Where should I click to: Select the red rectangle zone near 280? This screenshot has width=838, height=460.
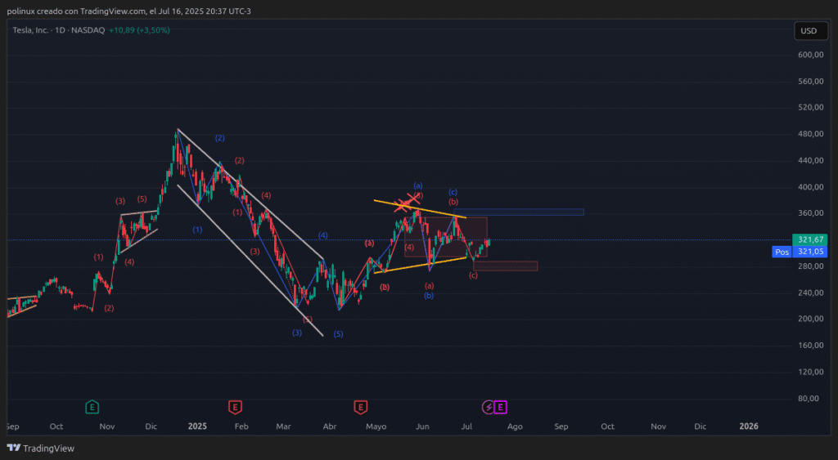click(x=505, y=266)
